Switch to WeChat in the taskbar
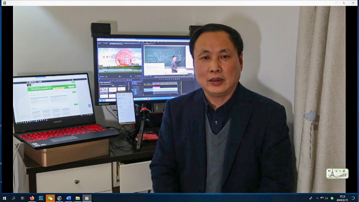 coord(50,198)
